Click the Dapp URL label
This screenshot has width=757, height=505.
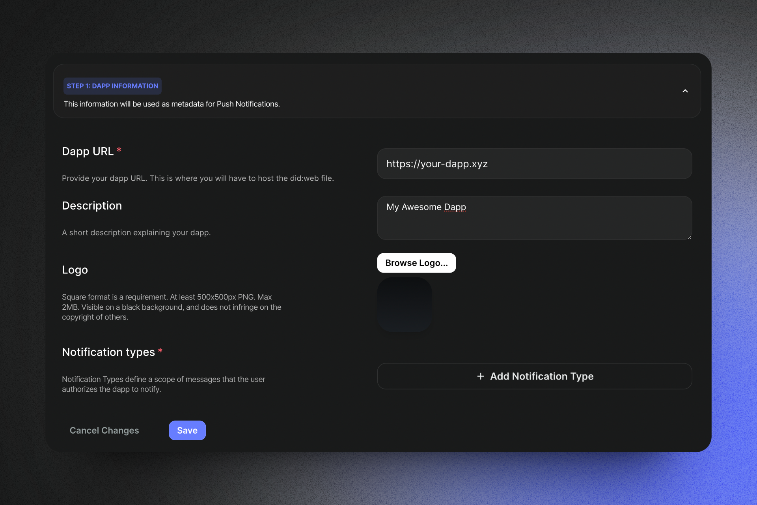(88, 151)
